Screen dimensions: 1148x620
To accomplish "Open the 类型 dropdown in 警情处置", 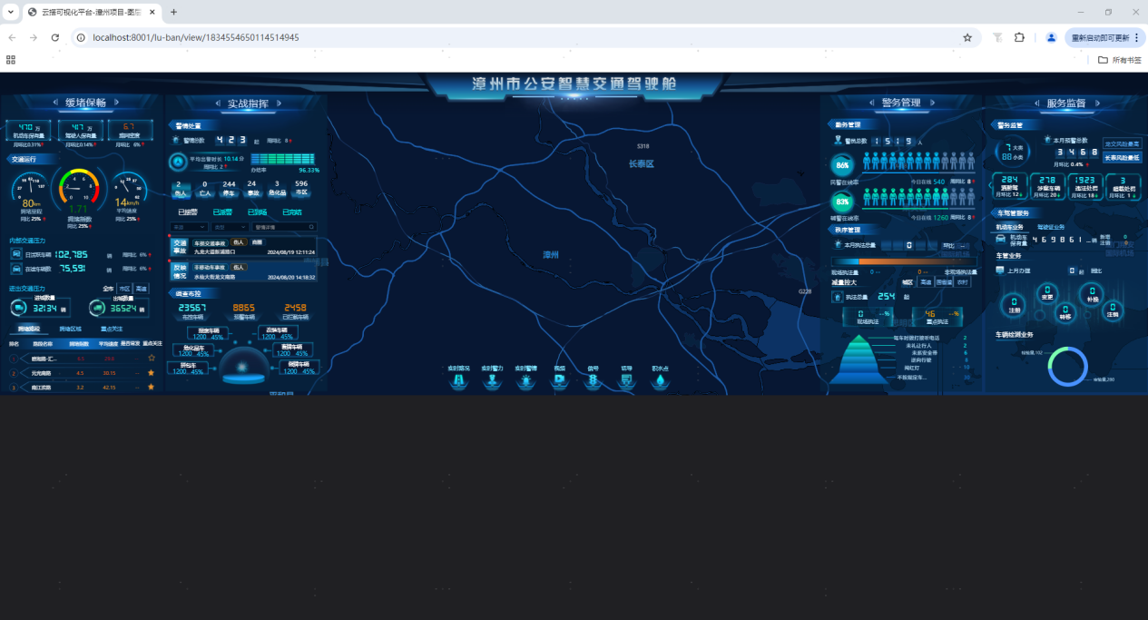I will (x=230, y=227).
